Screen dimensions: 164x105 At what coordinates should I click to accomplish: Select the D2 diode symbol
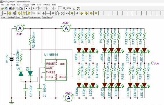point(30,73)
